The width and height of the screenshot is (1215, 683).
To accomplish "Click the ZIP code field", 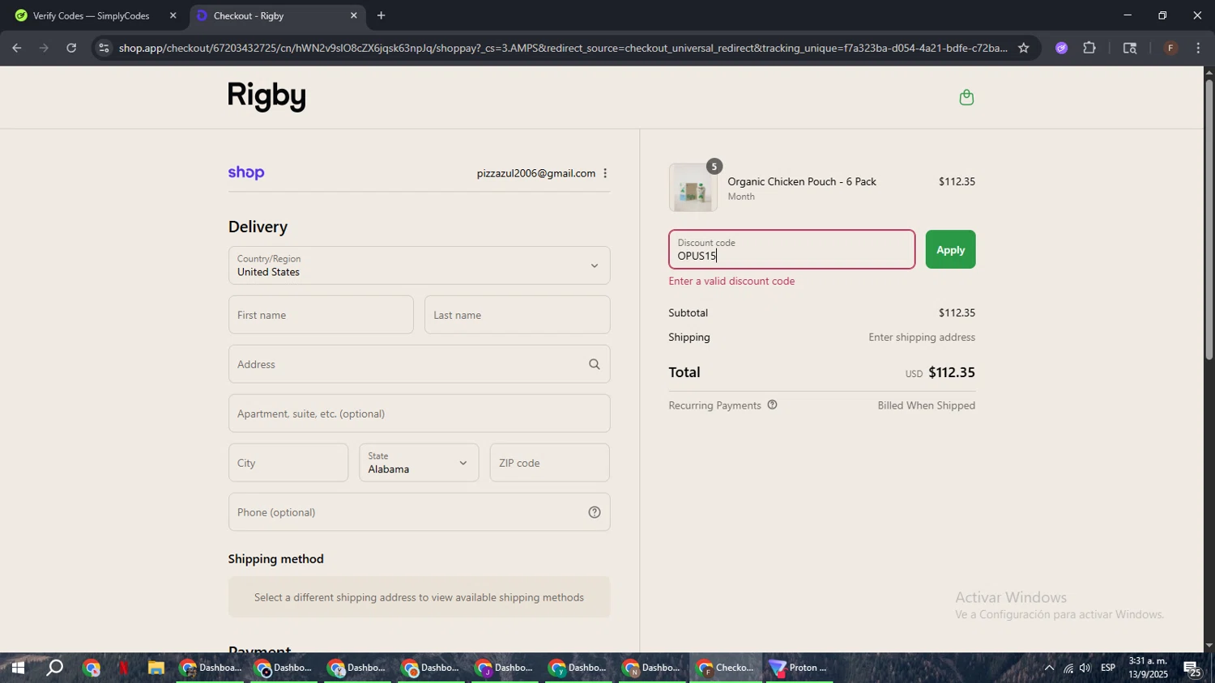I will (x=549, y=463).
